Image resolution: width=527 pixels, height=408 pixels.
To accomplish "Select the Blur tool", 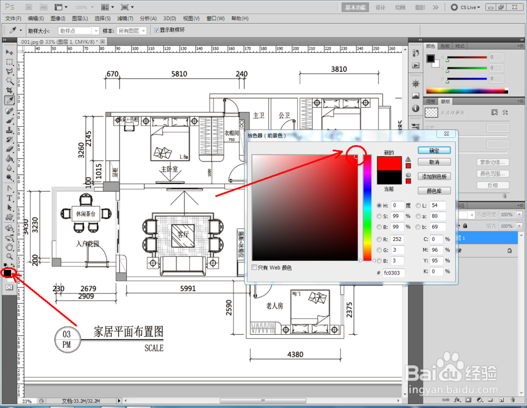I will click(x=9, y=168).
